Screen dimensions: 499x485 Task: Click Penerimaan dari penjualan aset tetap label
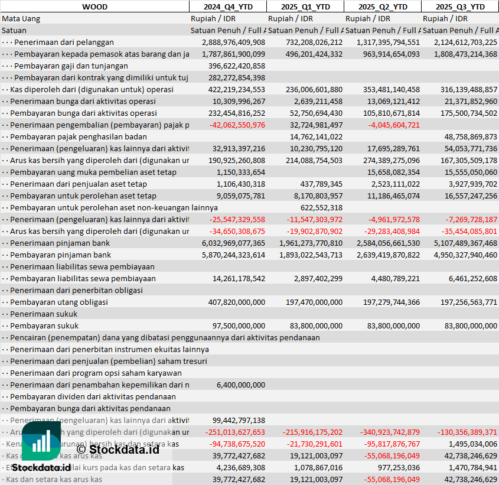(79, 184)
